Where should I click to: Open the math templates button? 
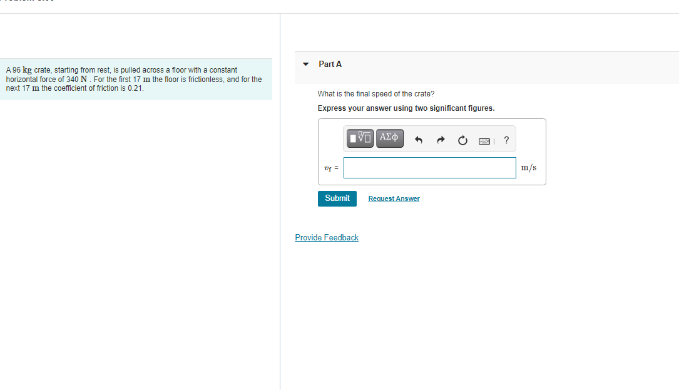tap(360, 138)
